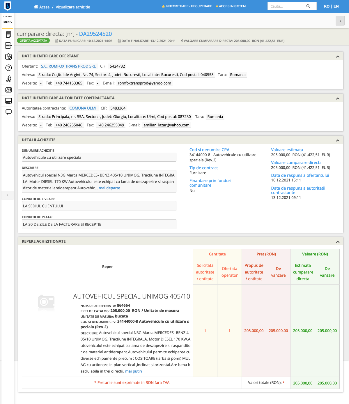Click item title AUTOVEHICUL SPECIAL UNIMOG 405/10
349x404 pixels.
(132, 296)
